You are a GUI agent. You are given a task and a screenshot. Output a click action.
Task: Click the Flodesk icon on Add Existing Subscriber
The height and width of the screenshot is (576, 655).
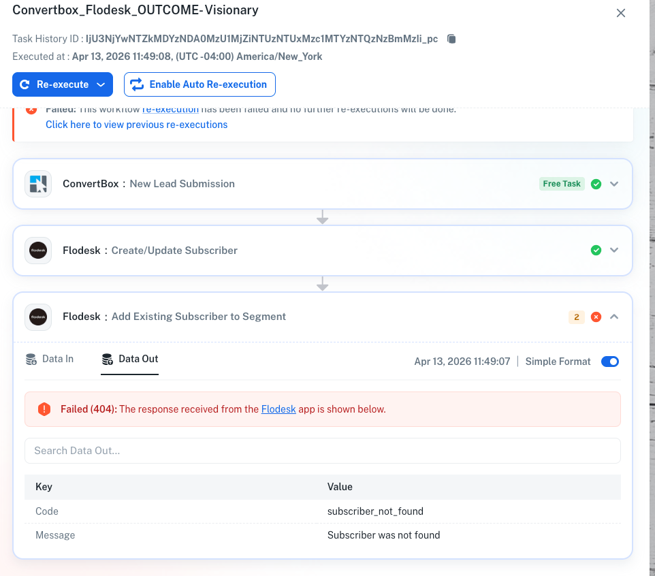pyautogui.click(x=38, y=317)
